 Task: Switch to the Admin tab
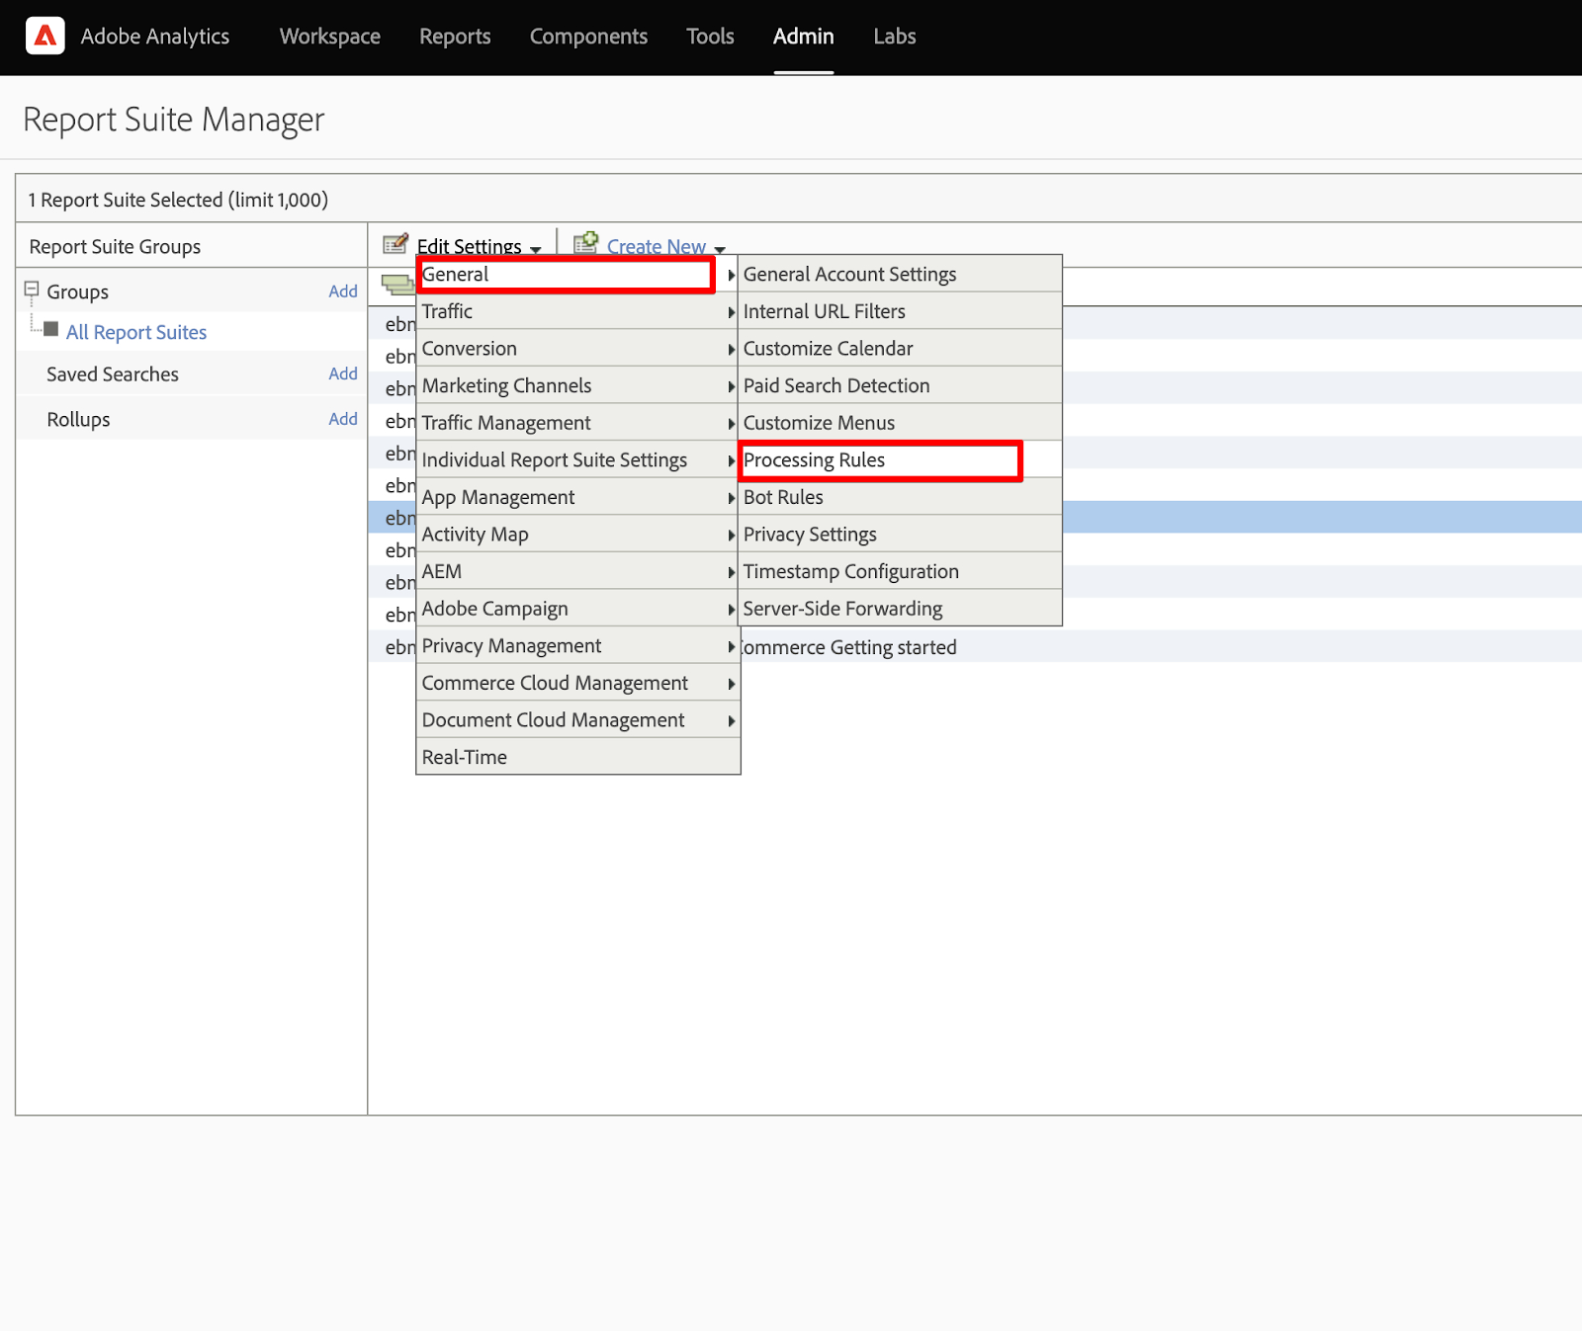click(804, 37)
